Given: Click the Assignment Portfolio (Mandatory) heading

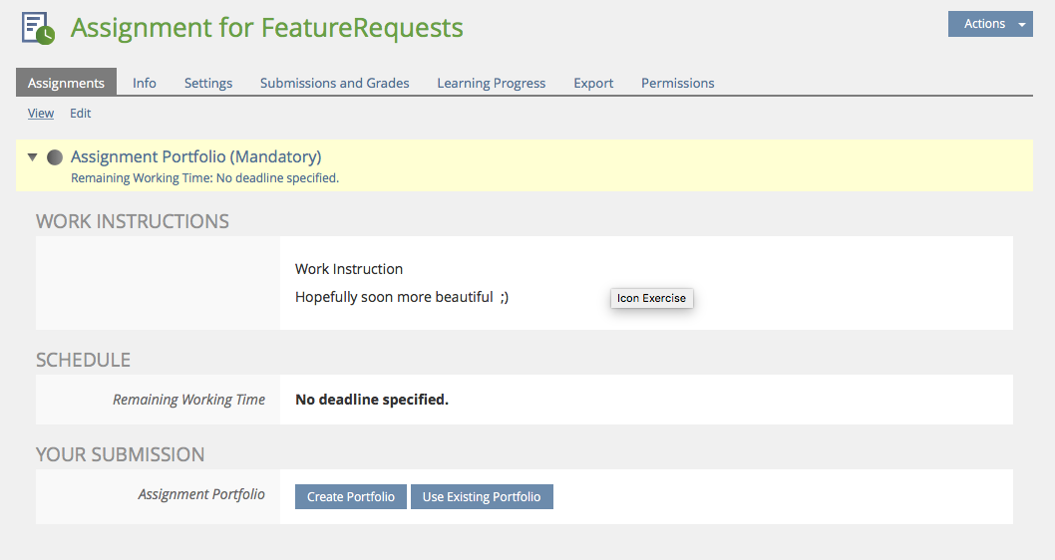Looking at the screenshot, I should pos(195,156).
